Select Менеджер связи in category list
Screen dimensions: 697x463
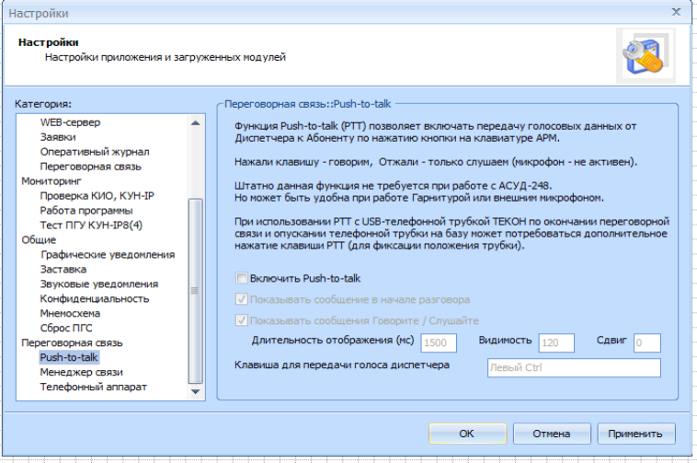click(x=81, y=372)
